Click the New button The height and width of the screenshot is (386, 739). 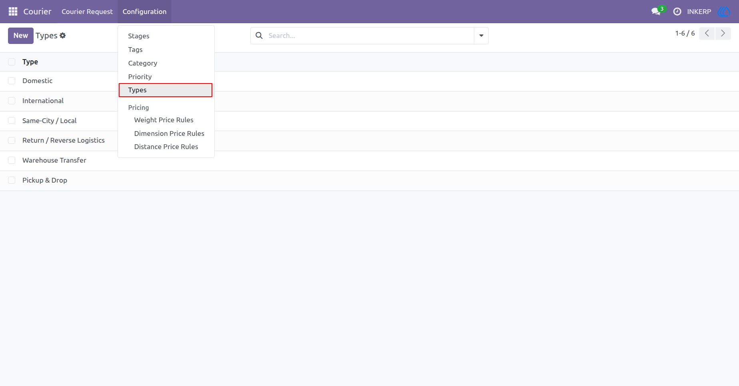pos(21,36)
